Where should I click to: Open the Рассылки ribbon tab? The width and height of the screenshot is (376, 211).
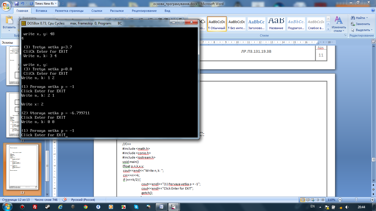pos(117,11)
